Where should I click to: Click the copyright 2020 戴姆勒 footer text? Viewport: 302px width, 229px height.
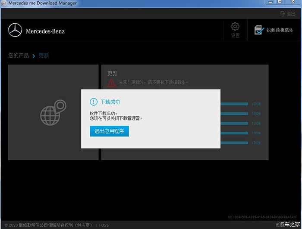coord(48,225)
